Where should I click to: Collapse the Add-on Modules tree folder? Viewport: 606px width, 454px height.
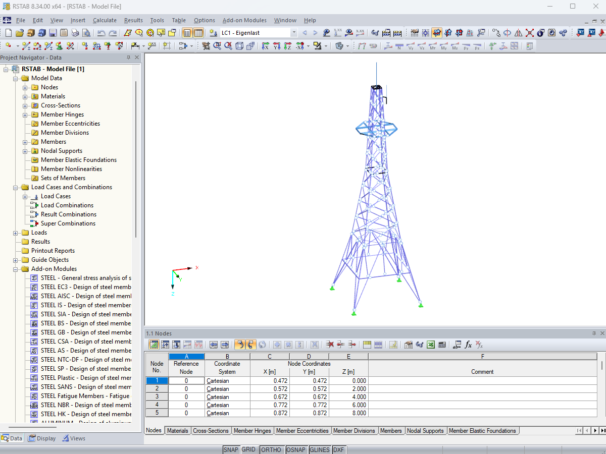(15, 269)
